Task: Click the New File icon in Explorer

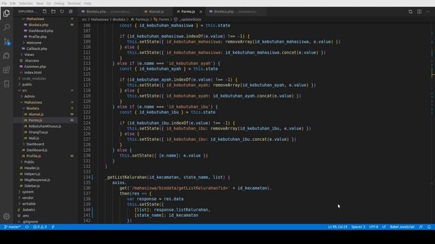Action: (44, 12)
